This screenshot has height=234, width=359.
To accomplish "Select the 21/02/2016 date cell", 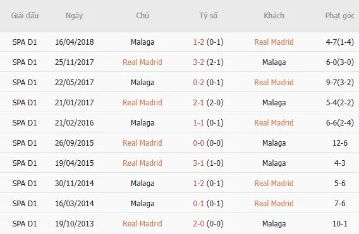I will pos(74,123).
